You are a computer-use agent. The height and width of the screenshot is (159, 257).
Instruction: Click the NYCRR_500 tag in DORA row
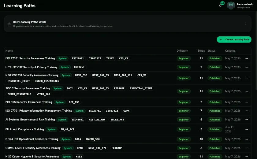(x=93, y=139)
